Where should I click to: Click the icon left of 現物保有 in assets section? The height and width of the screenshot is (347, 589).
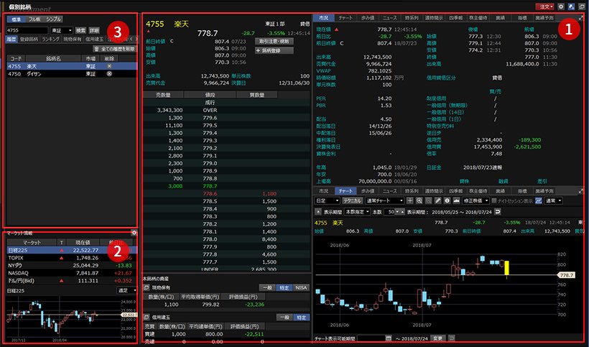[x=147, y=287]
